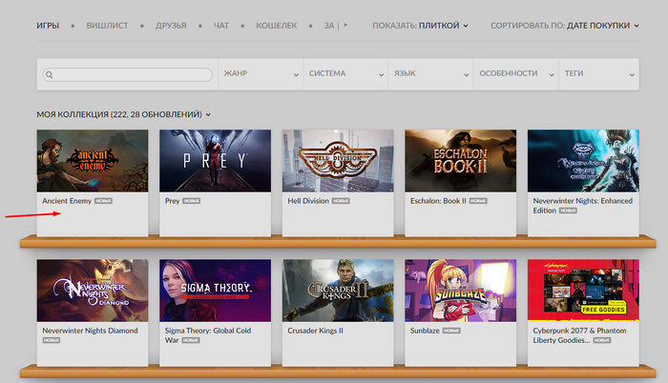668x383 pixels.
Task: Click the new badge beside Prey
Action: (x=191, y=201)
